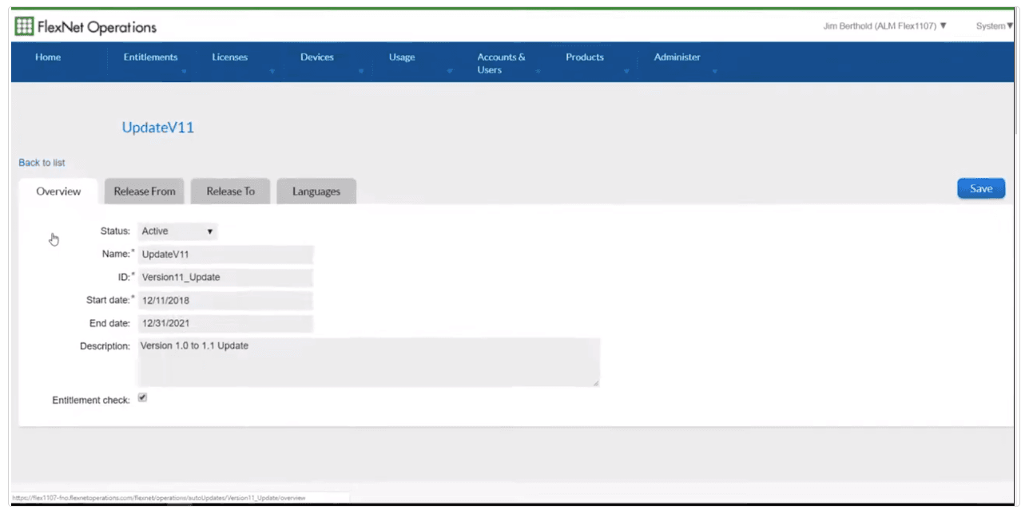Click the Description textarea resize handle

(x=595, y=383)
